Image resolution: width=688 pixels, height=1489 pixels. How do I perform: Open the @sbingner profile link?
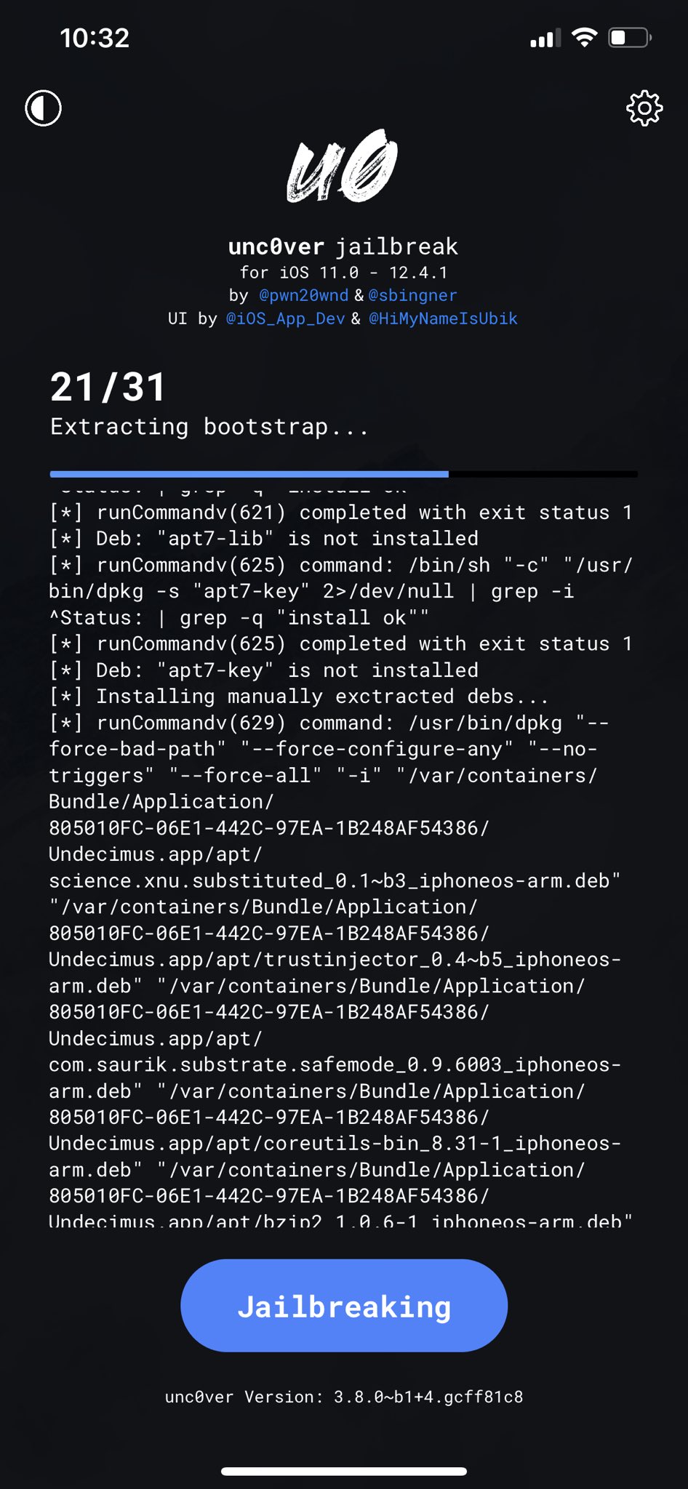tap(413, 295)
